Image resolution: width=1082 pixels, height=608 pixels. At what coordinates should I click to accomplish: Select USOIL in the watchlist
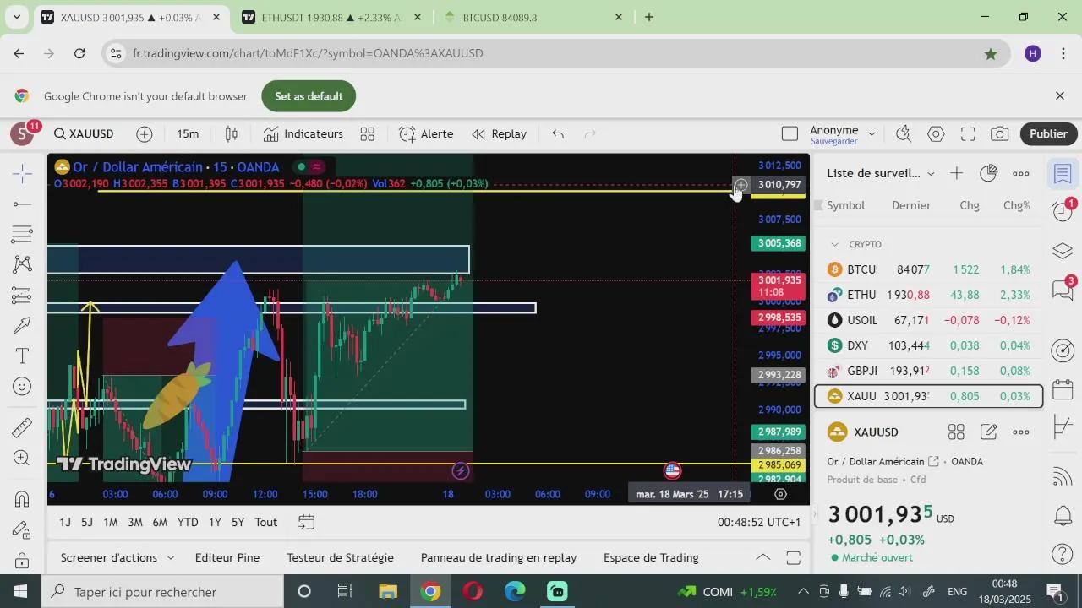pyautogui.click(x=928, y=320)
